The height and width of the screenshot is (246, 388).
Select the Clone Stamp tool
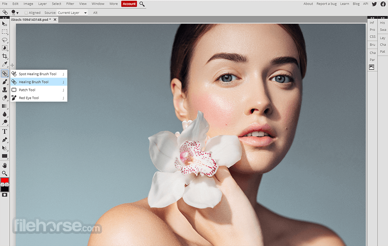pos(4,90)
